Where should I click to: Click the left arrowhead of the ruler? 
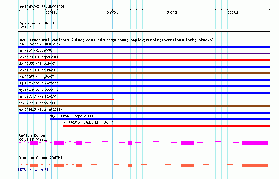[19, 10]
